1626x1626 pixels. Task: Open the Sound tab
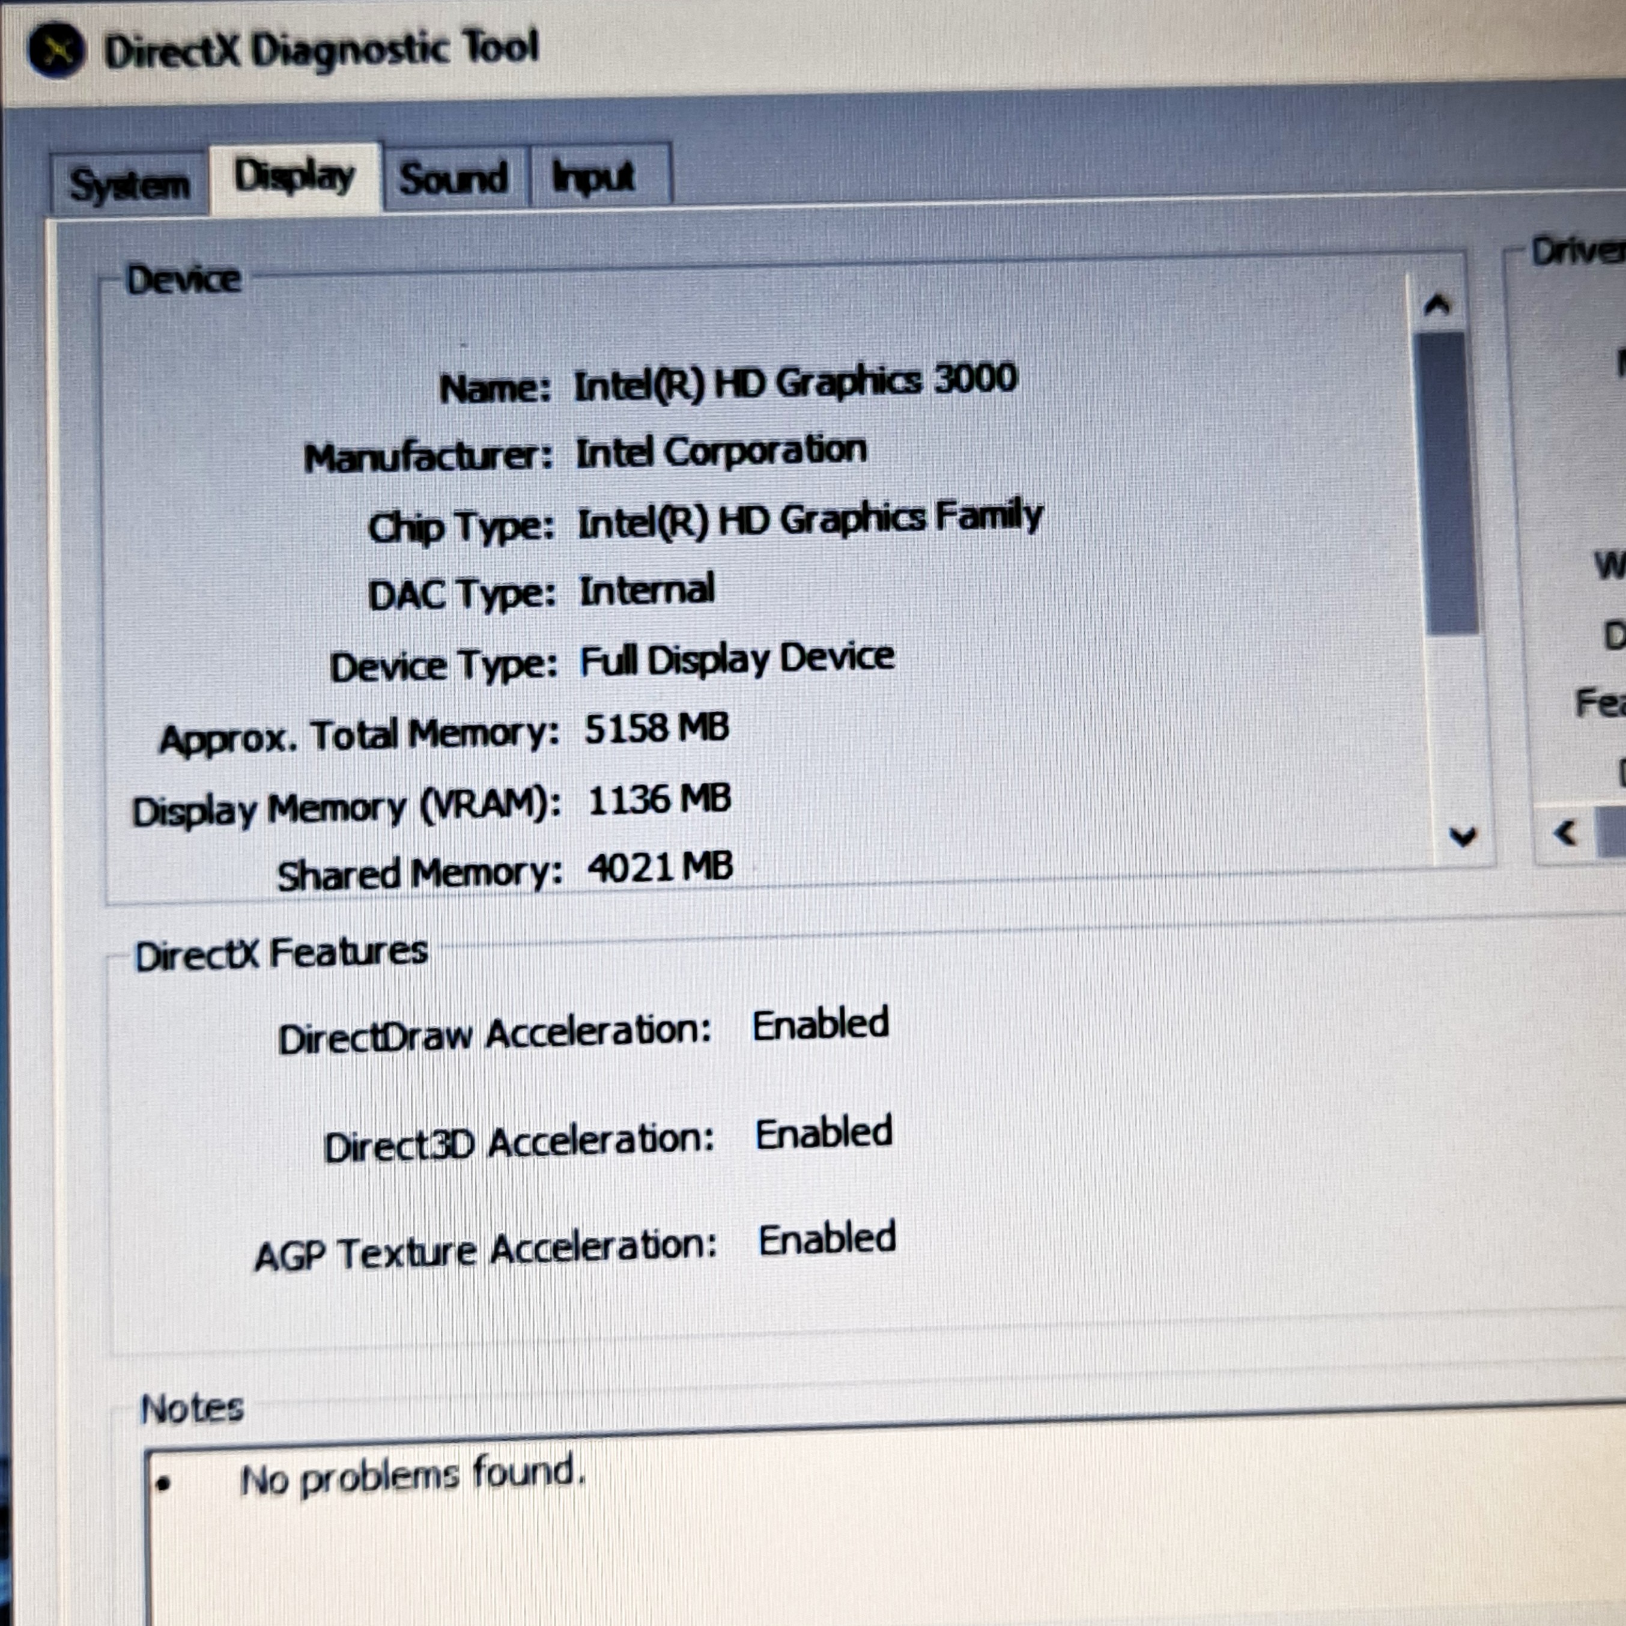455,178
